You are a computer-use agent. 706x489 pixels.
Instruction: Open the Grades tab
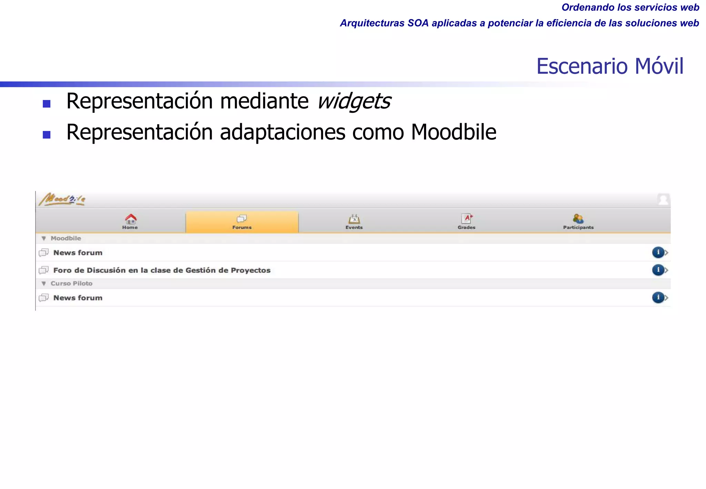pos(466,222)
